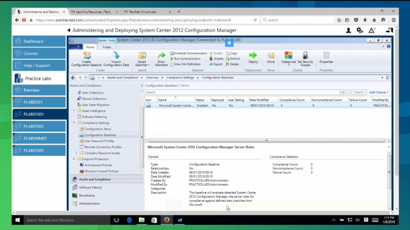Open Add Criteria dropdown
Screen dimensions: 410x230
pos(379,92)
